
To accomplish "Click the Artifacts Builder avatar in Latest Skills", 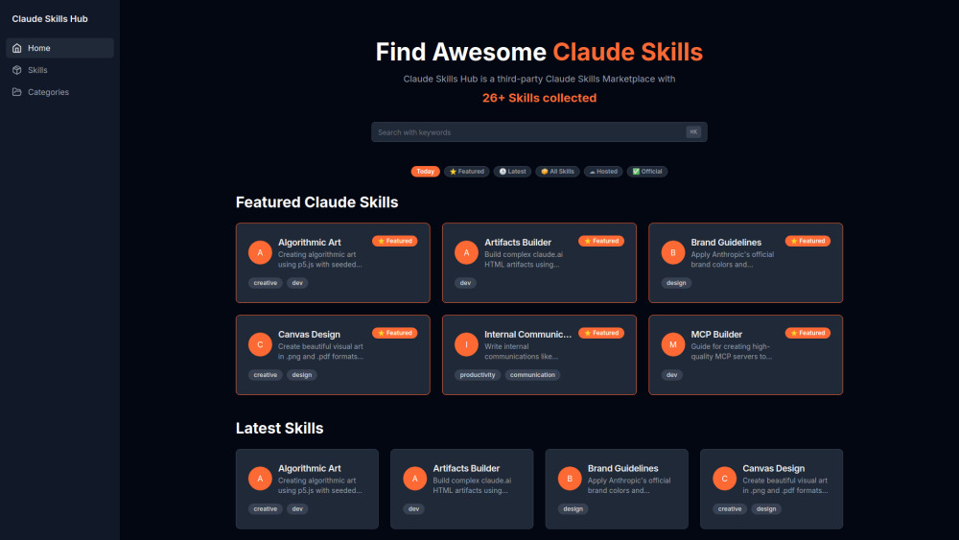I will click(414, 479).
